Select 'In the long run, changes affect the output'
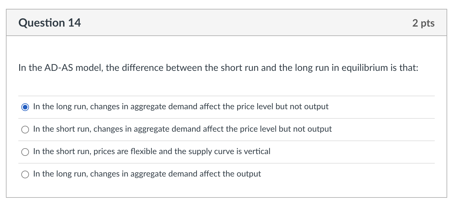 tap(25, 174)
